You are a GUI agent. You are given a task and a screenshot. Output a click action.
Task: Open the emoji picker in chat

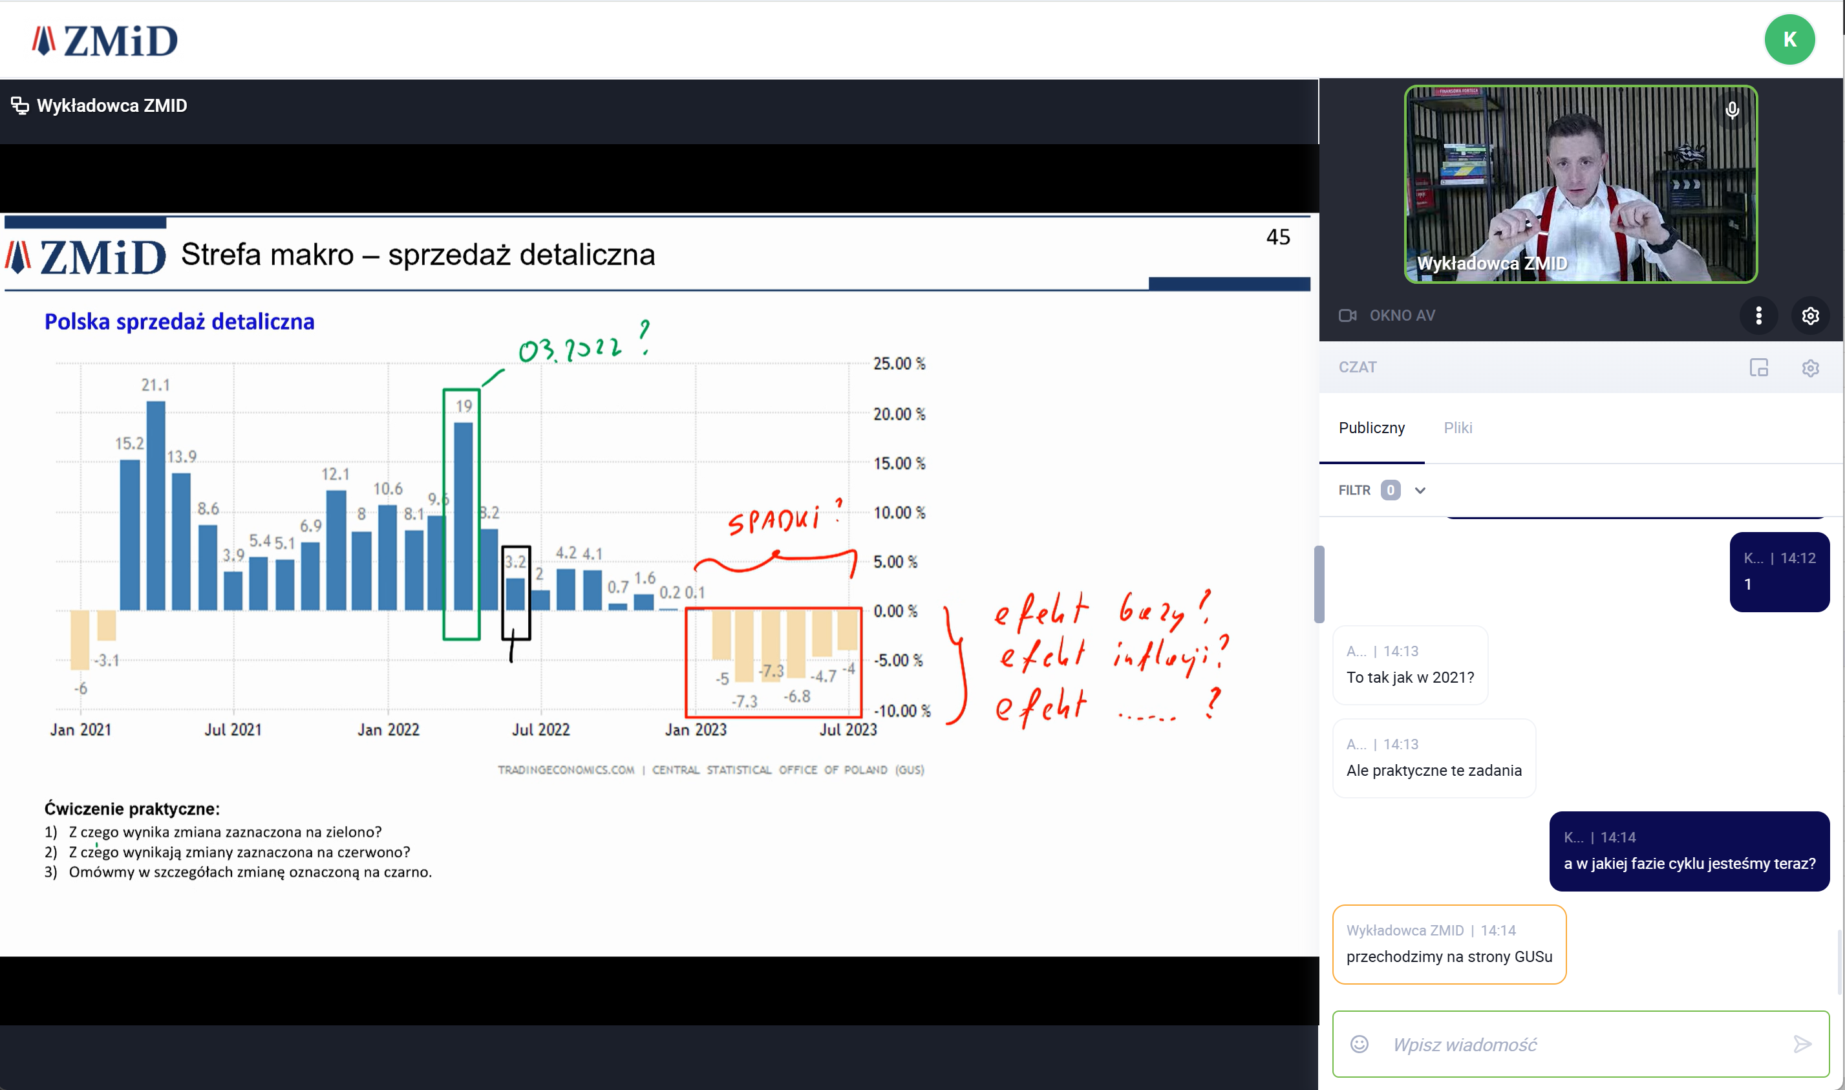(1360, 1043)
